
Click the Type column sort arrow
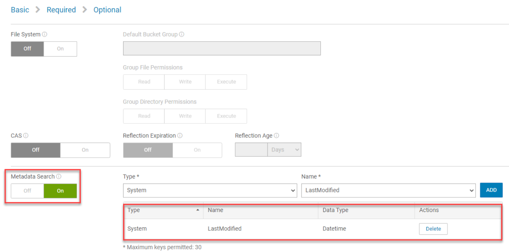[x=198, y=210]
